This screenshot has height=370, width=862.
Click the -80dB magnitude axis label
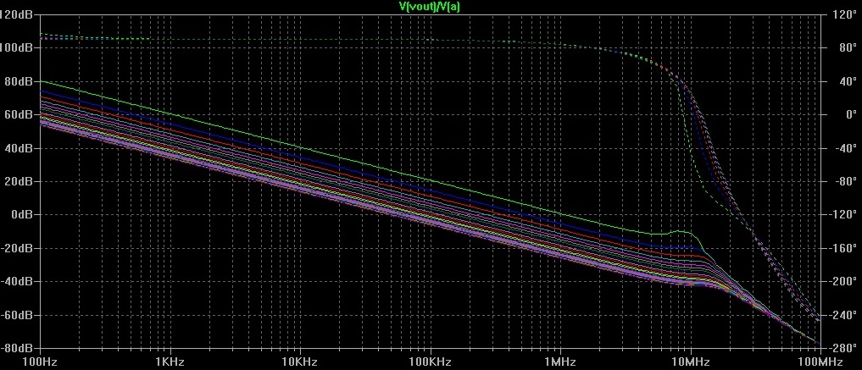18,349
